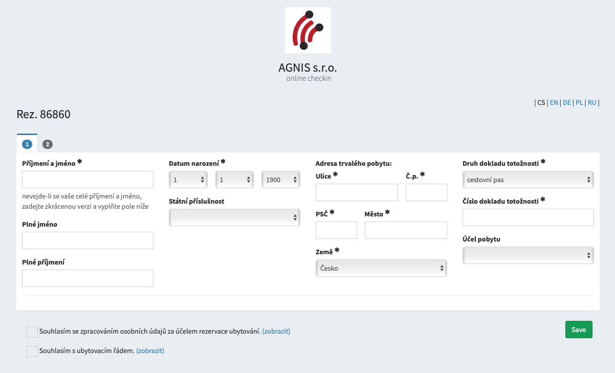Click the Číslo dokladu totožnosti field
Image resolution: width=615 pixels, height=373 pixels.
pos(528,217)
